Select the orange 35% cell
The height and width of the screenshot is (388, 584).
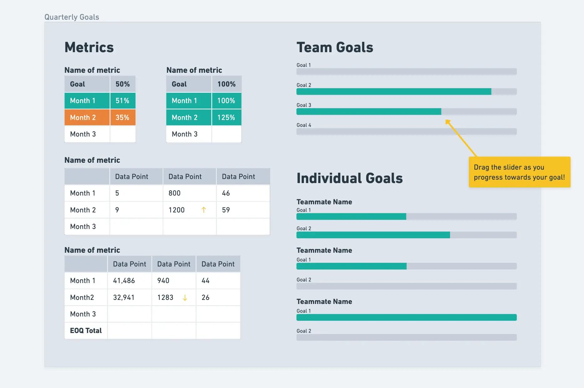point(123,117)
